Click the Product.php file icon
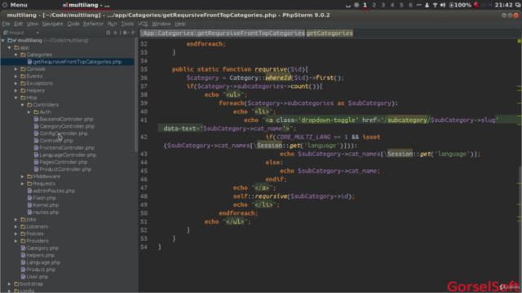The width and height of the screenshot is (522, 293). (x=23, y=269)
